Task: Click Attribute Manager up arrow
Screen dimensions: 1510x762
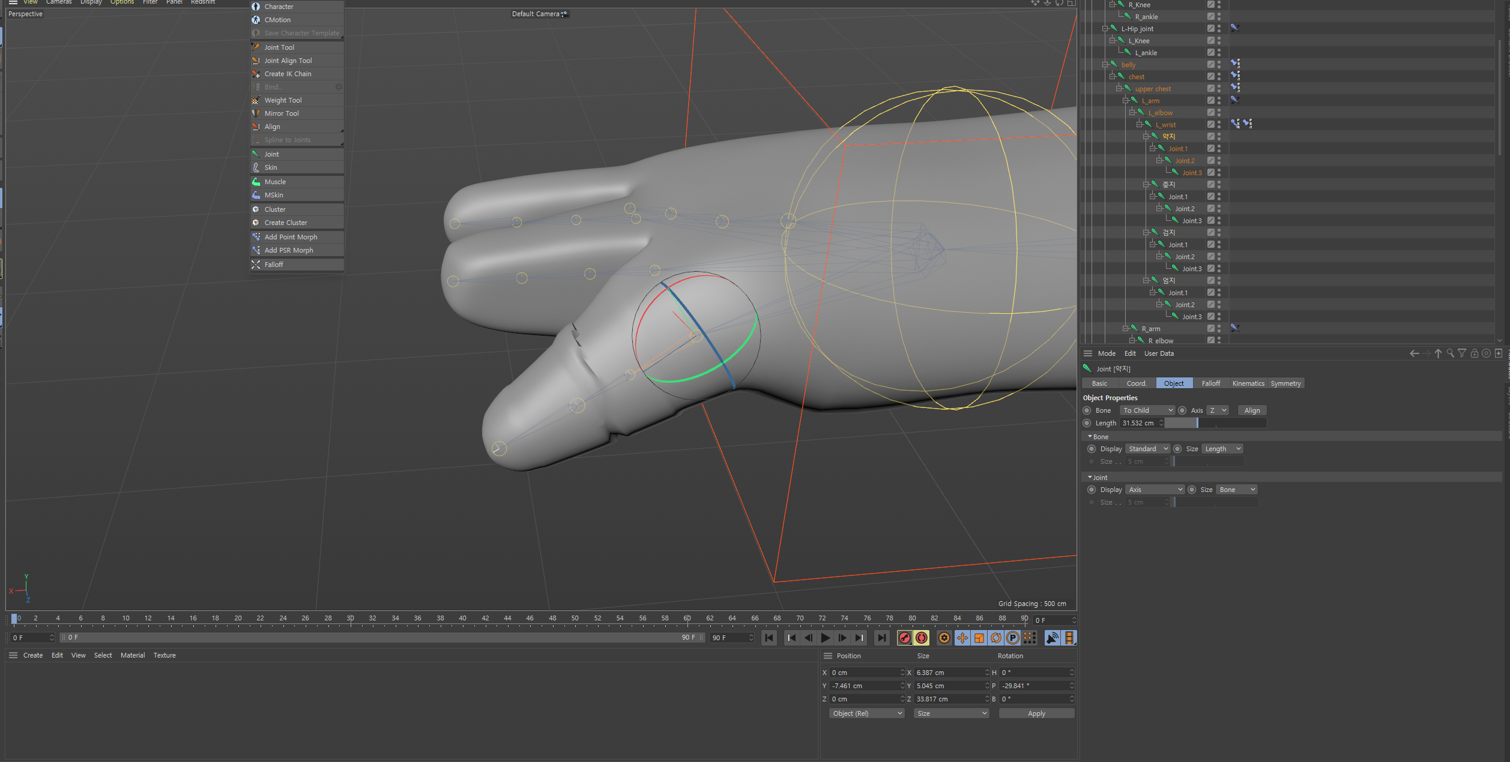Action: coord(1438,353)
